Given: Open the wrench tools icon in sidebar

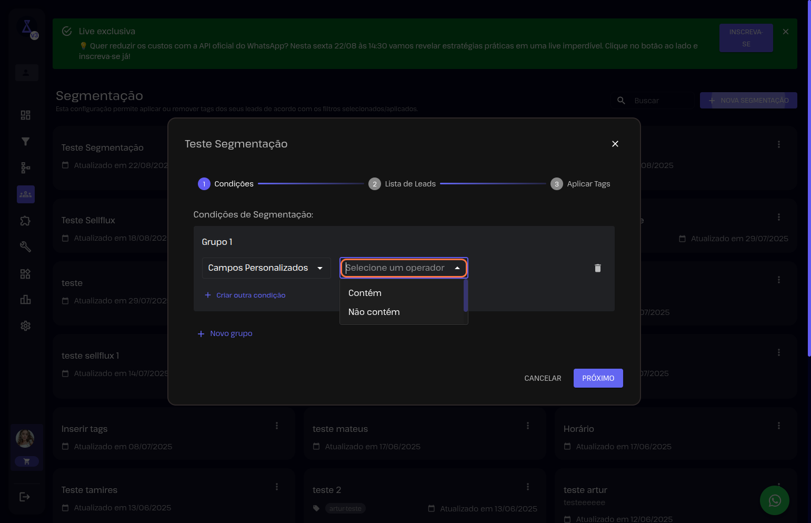Looking at the screenshot, I should pos(25,246).
